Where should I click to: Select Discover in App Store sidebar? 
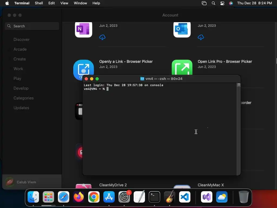(x=21, y=40)
